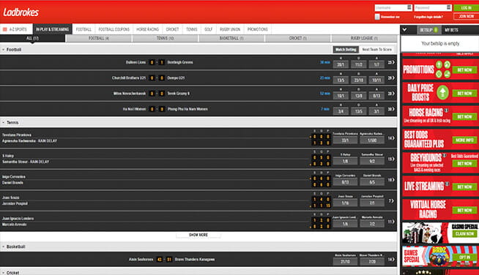Switch to the Betslip tab
This screenshot has height=275, width=479.
coord(428,30)
